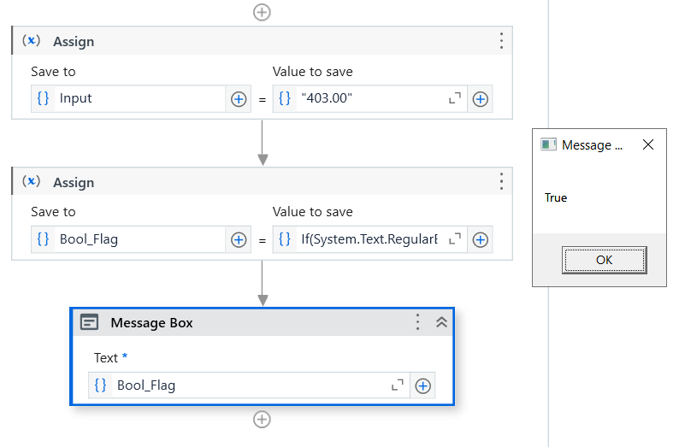Click the add activity plus at top
The image size is (679, 447).
point(263,12)
